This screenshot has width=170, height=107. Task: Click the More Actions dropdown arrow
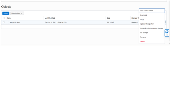(x=22, y=13)
